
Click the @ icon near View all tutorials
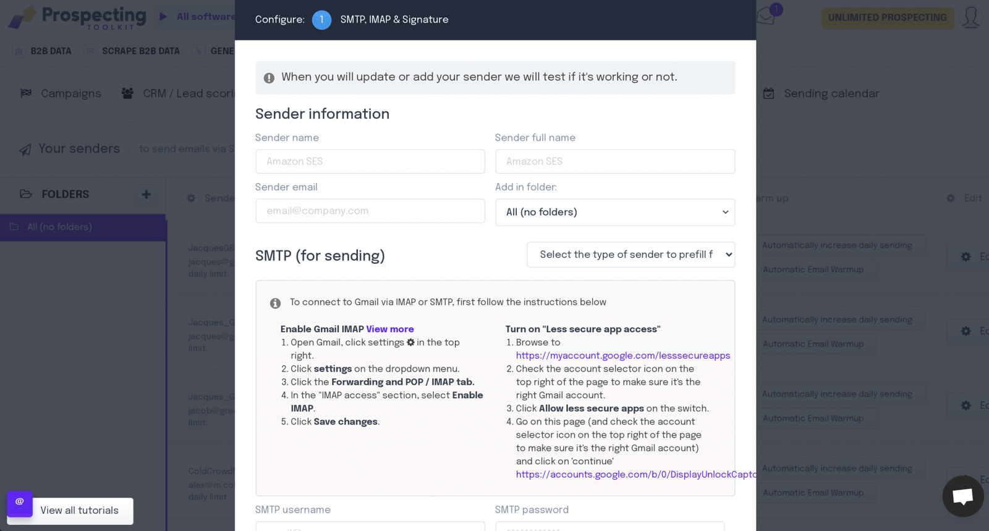pos(19,504)
